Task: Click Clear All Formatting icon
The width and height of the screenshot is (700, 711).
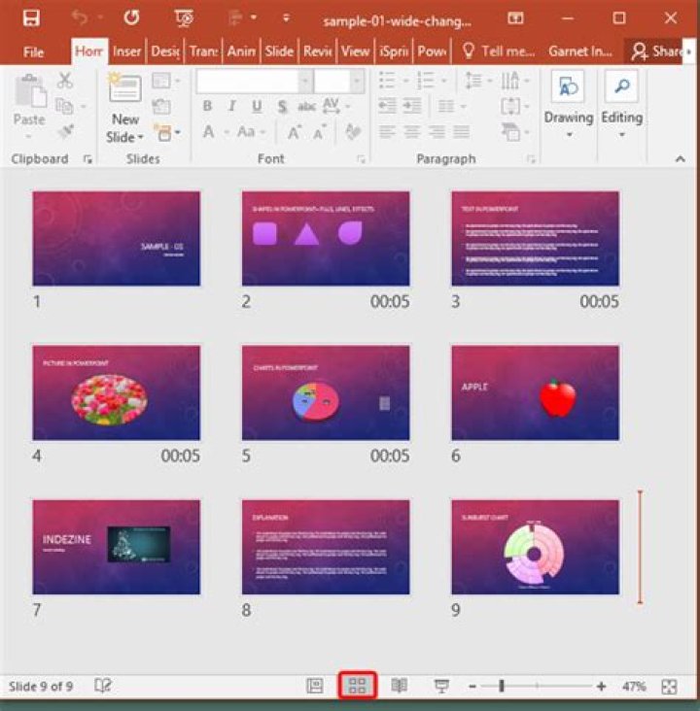Action: [353, 132]
